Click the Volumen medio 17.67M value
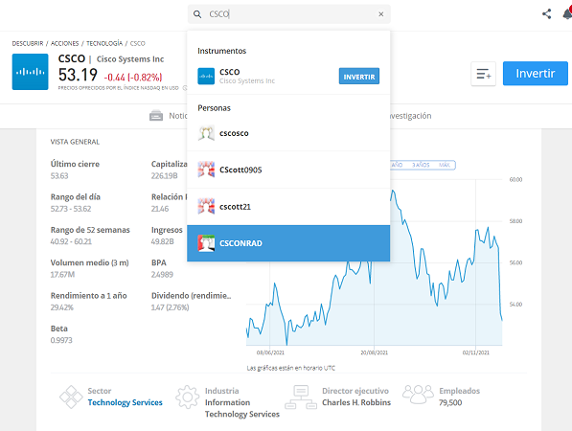 coord(62,274)
